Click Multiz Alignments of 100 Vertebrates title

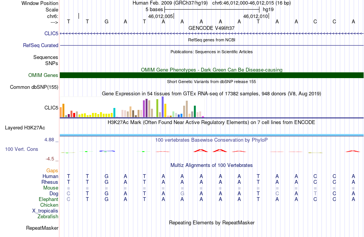212,165
